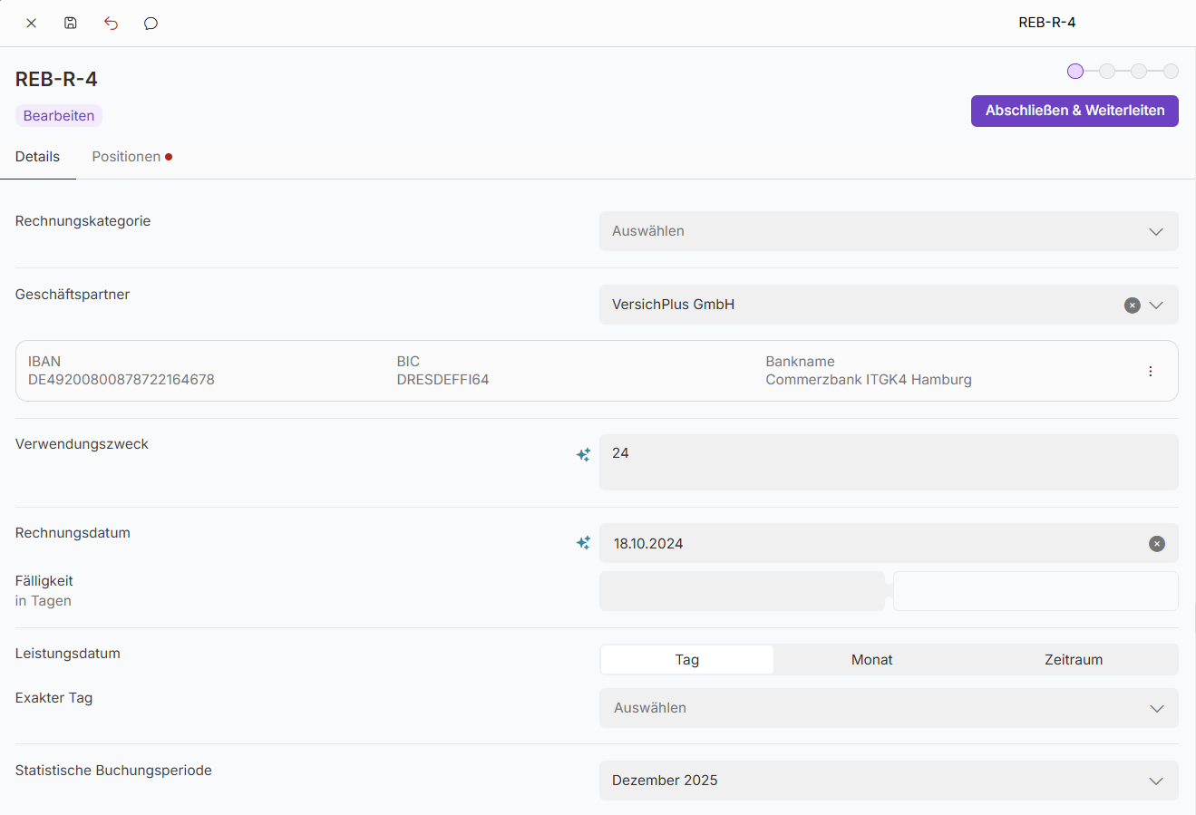Click into the Verwendungszweck text field
This screenshot has height=815, width=1196.
[x=889, y=462]
